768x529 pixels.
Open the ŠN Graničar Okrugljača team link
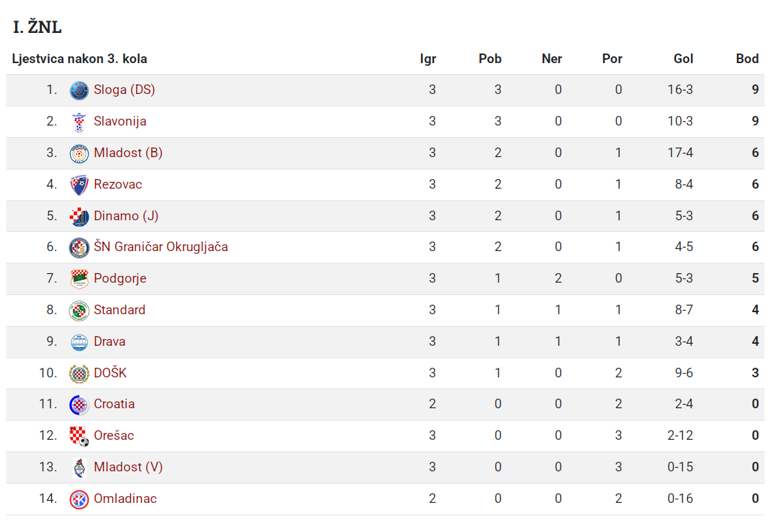[161, 246]
